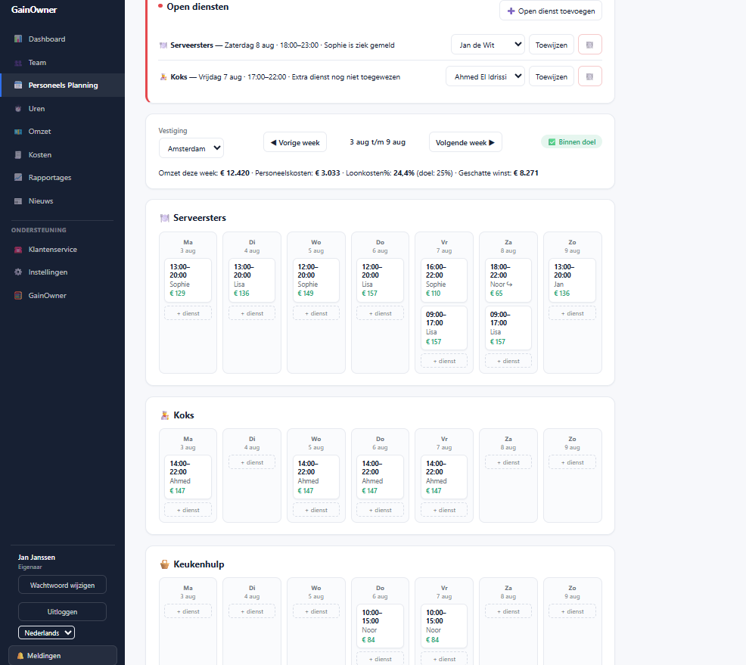Screen dimensions: 746x665
Task: Delete the open Serveersters shift
Action: click(590, 45)
